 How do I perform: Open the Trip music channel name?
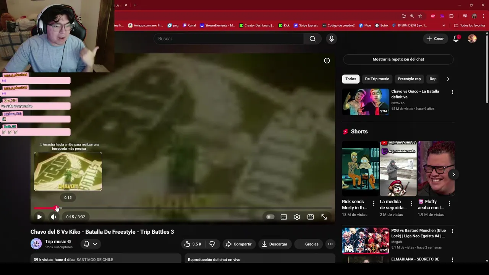point(56,242)
